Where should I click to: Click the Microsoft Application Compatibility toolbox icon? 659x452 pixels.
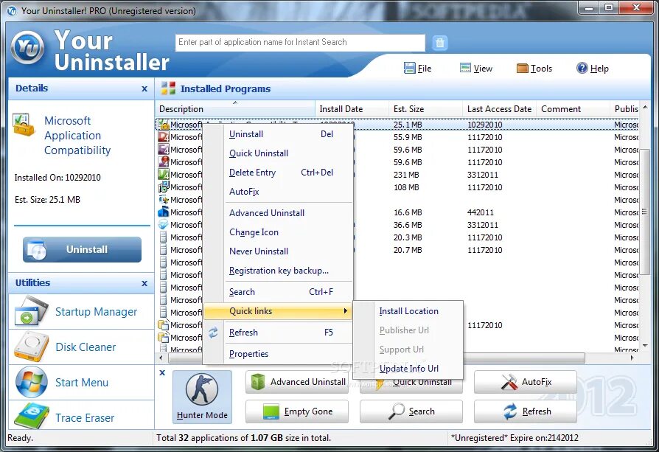24,125
